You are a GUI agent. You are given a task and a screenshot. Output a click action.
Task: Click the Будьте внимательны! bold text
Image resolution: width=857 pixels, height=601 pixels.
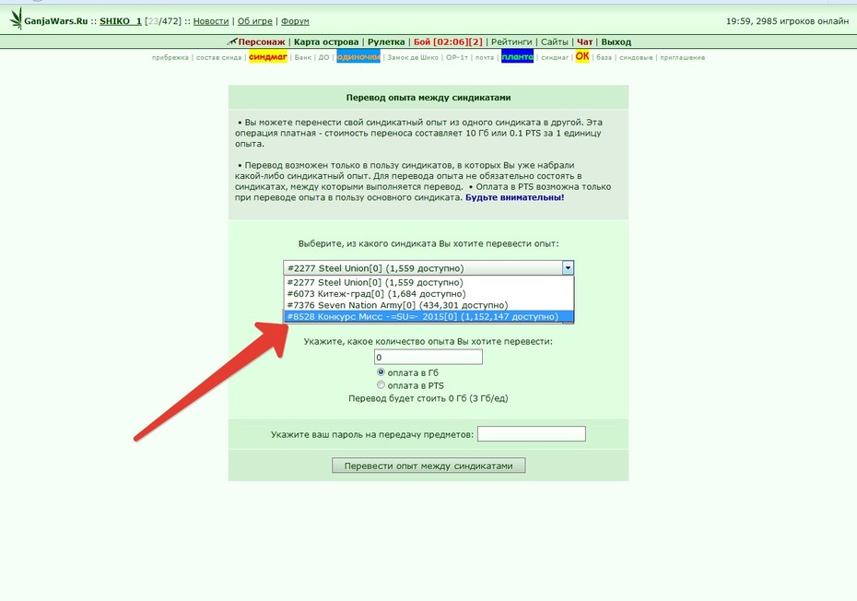pyautogui.click(x=514, y=197)
